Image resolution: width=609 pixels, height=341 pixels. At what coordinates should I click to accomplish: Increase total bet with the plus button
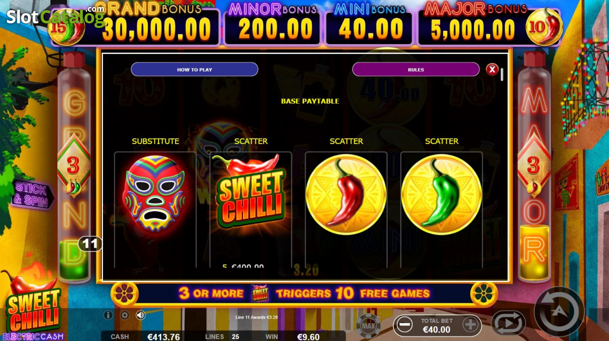[x=470, y=325]
